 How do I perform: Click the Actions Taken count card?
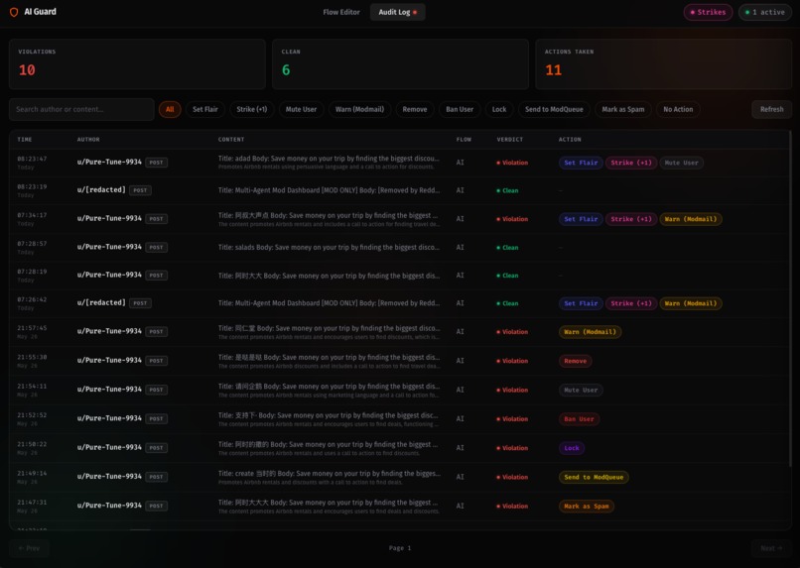coord(663,64)
